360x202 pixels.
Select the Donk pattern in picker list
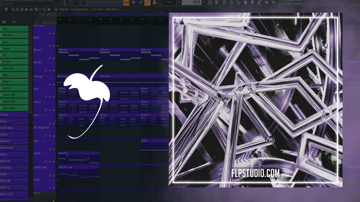14,115
